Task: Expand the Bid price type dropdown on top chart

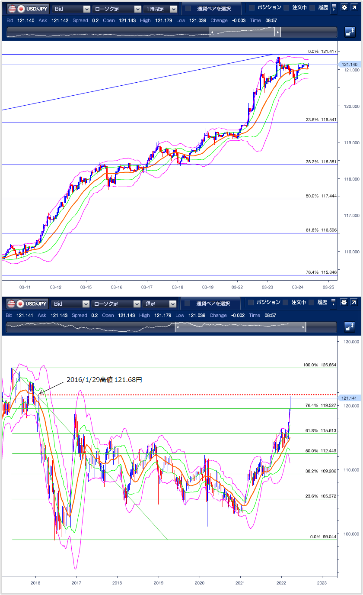Action: click(71, 9)
